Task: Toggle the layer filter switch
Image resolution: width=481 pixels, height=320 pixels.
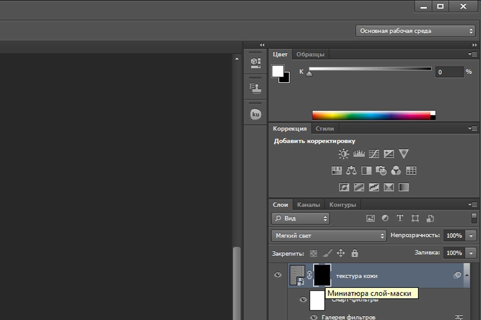Action: (474, 218)
